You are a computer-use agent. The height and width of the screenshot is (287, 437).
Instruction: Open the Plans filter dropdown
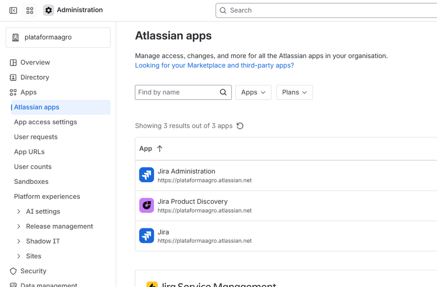pos(294,92)
